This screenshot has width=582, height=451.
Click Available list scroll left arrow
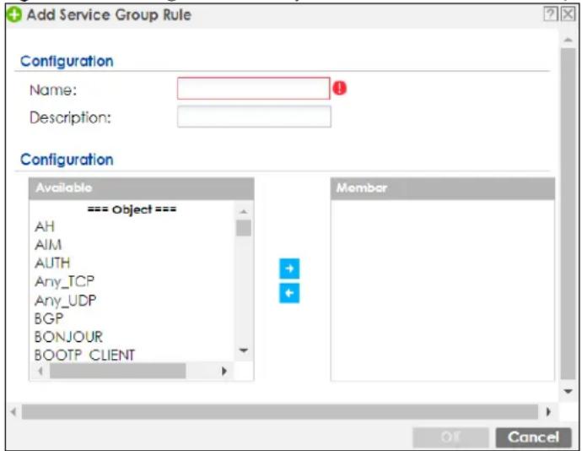coord(40,371)
